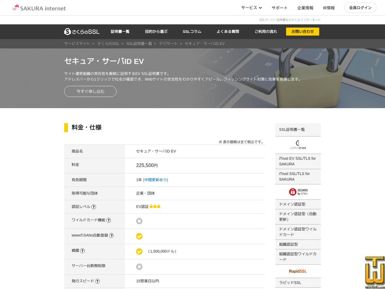Image resolution: width=385 pixels, height=289 pixels.
Task: Go to よくある質問 in SSL nav
Action: (x=228, y=32)
